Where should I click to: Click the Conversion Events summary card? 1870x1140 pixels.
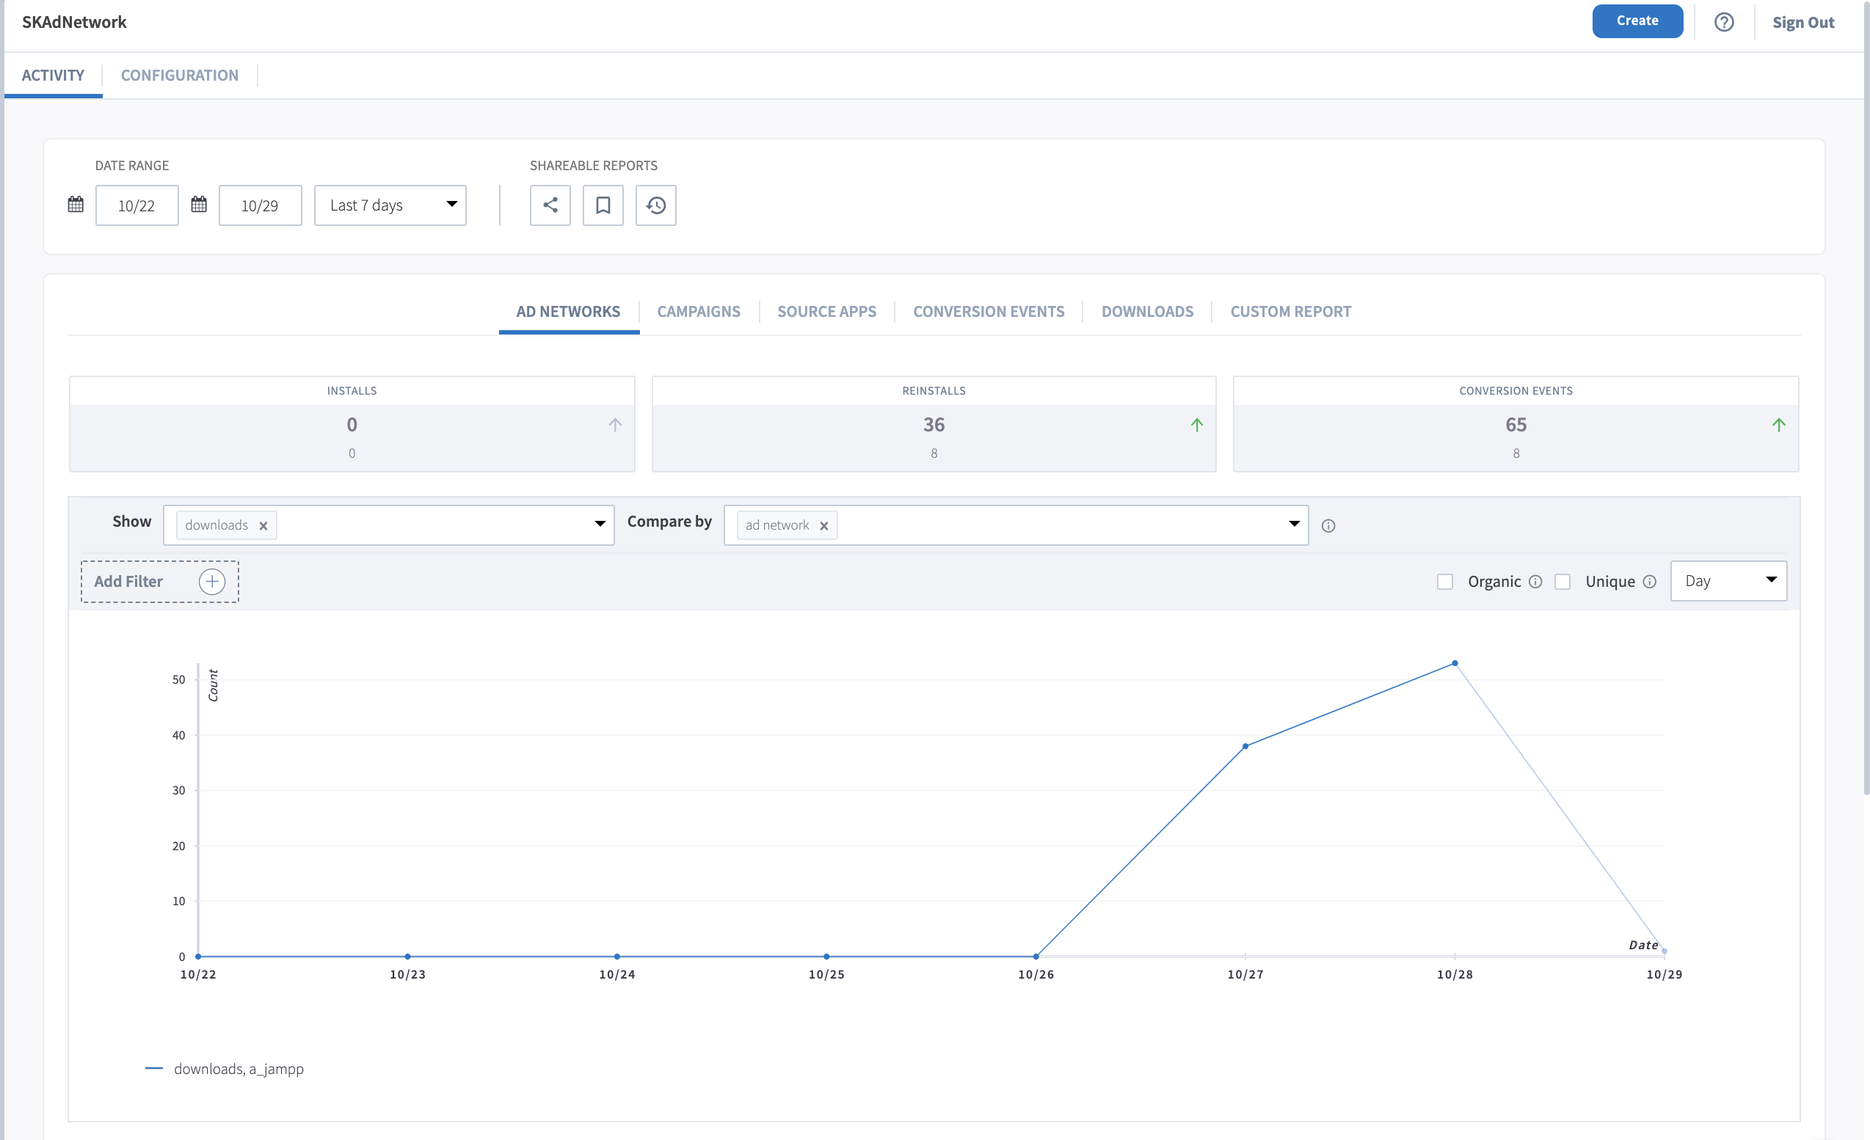[1516, 424]
